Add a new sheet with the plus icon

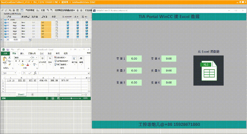(33, 95)
